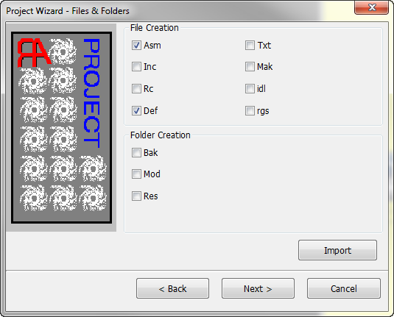Go to previous step with Back
This screenshot has width=394, height=317.
pos(172,288)
